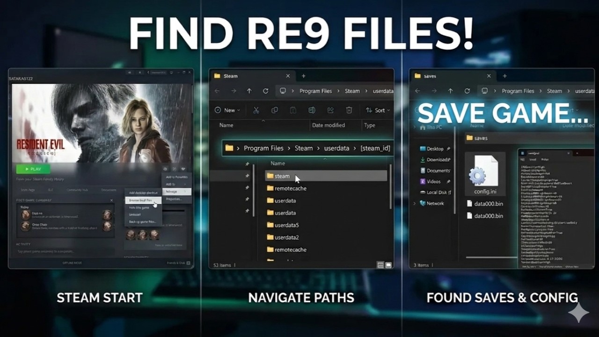Open the New dropdown in Explorer toolbar
The image size is (599, 337).
[228, 110]
